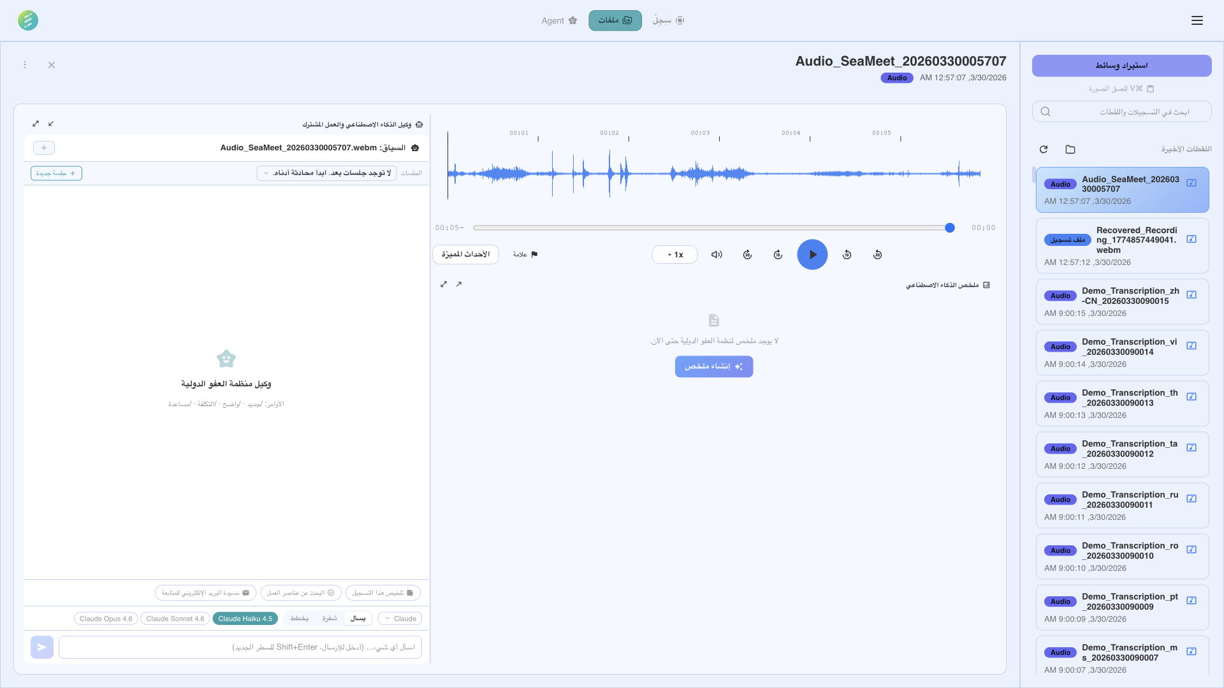Expand the agent chat panel to fullscreen
This screenshot has height=688, width=1224.
36,124
